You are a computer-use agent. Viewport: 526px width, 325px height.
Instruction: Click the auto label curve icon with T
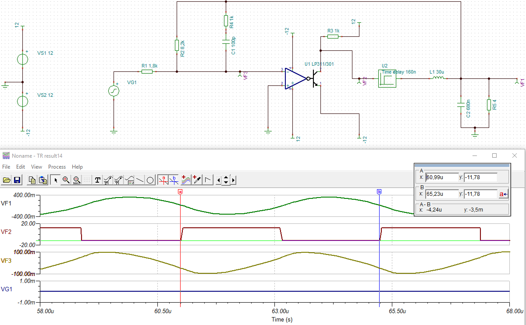click(108, 180)
